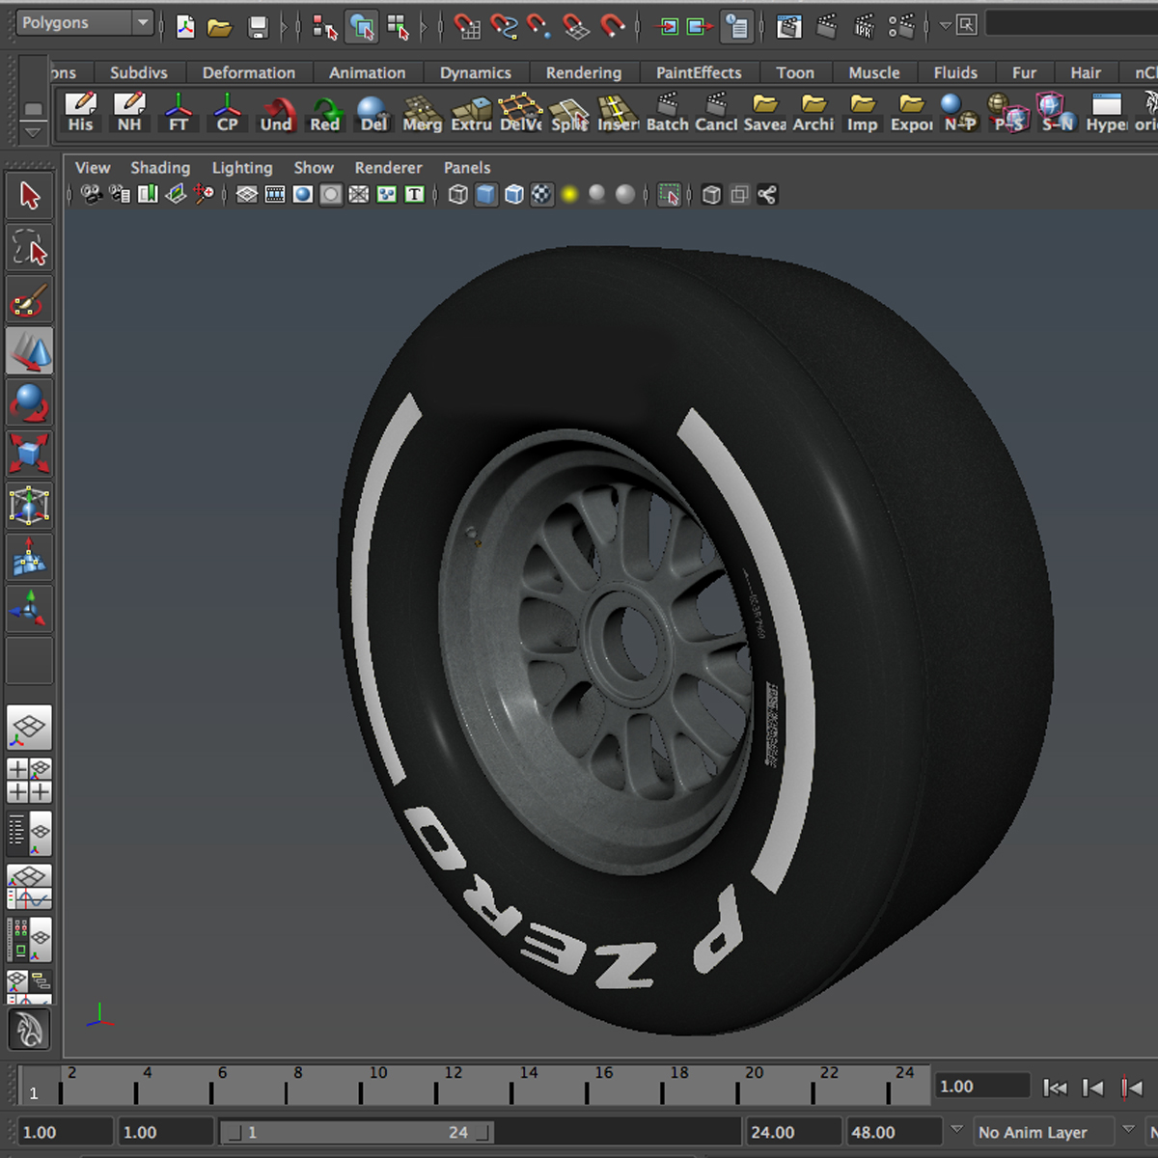Toggle select by component type mode

pos(398,27)
